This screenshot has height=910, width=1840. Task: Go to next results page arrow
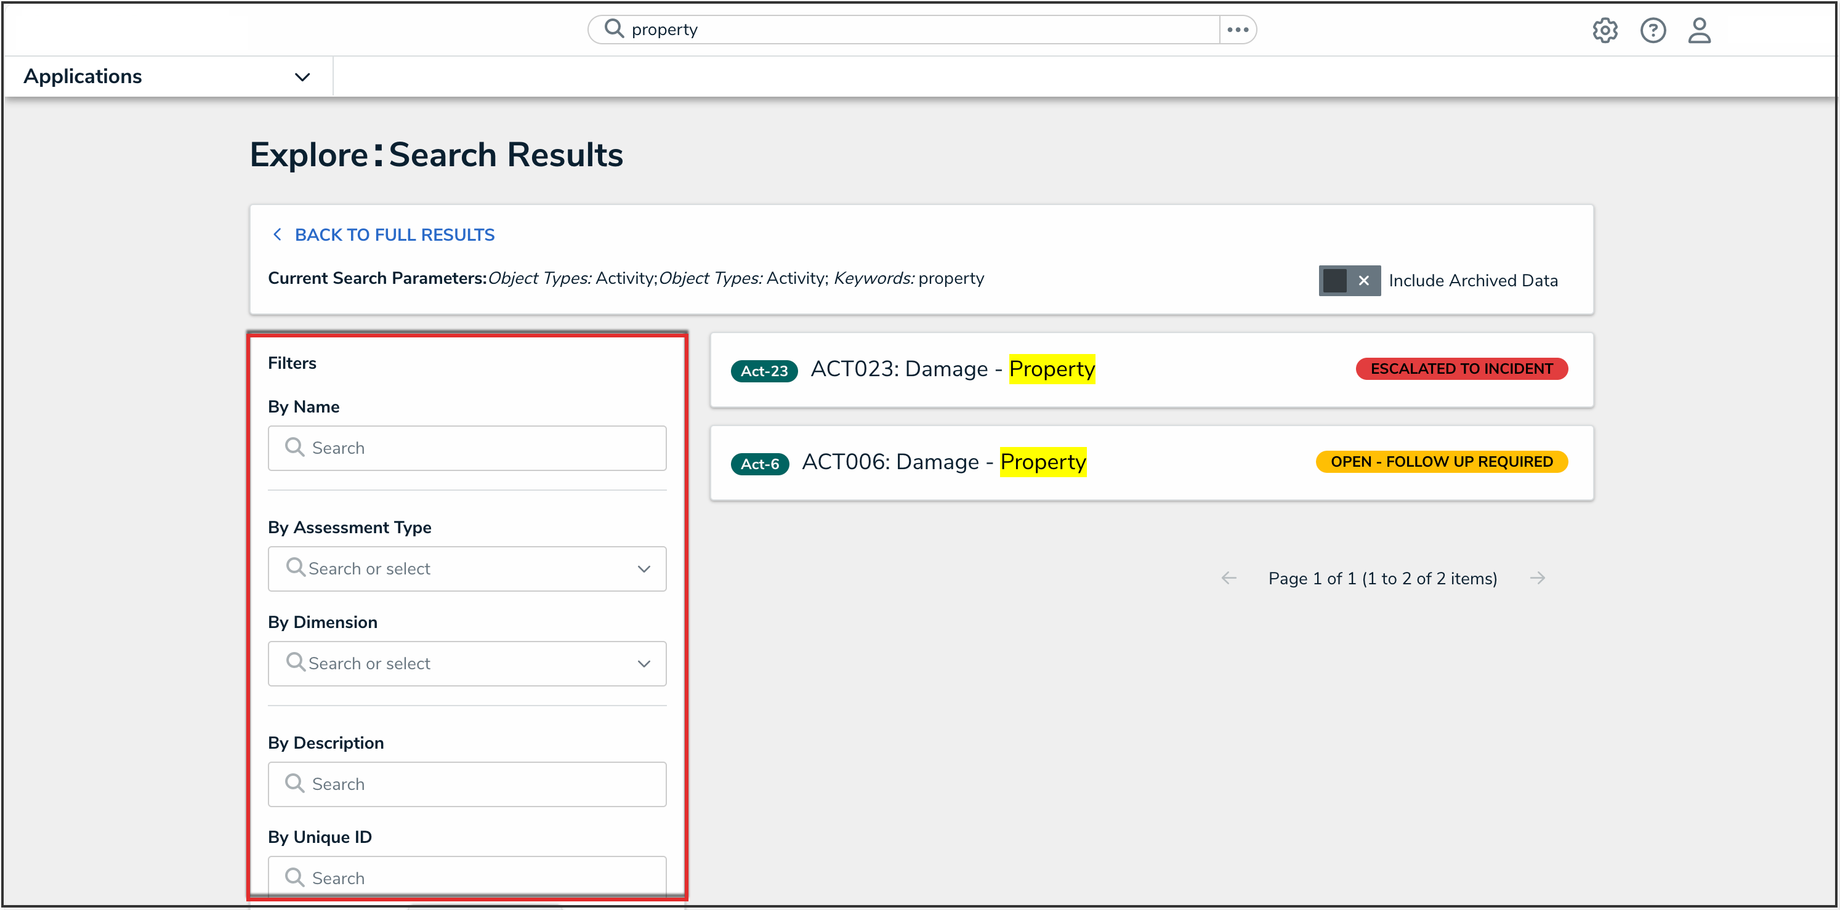coord(1537,578)
